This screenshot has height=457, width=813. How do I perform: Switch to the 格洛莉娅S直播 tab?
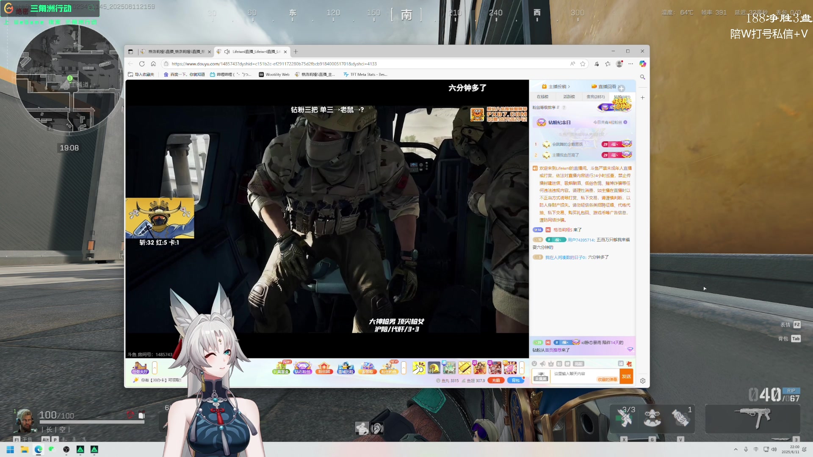pos(176,52)
